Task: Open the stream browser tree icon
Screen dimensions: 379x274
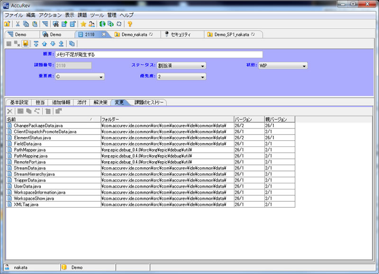Action: click(x=45, y=24)
